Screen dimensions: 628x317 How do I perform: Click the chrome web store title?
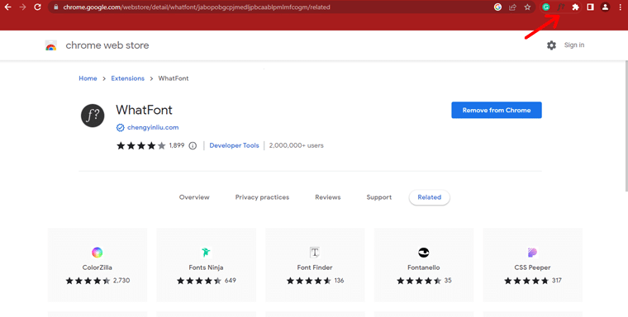107,45
